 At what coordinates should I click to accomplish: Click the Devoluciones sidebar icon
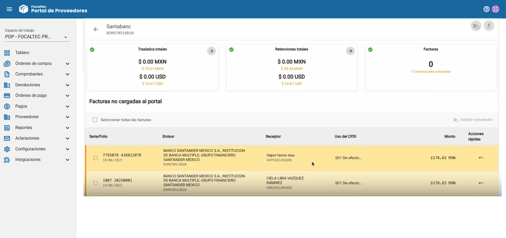7,85
